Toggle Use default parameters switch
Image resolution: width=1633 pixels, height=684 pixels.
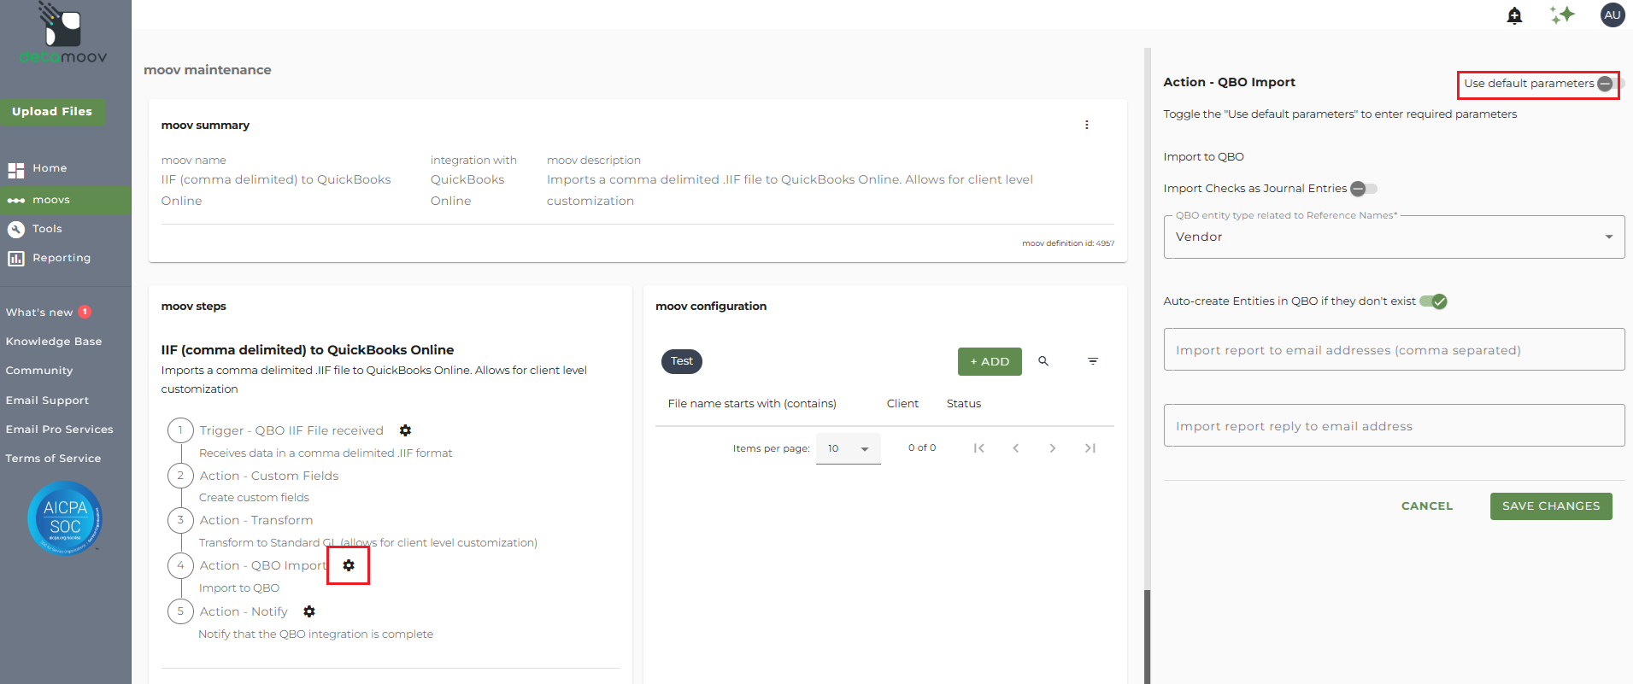1609,83
